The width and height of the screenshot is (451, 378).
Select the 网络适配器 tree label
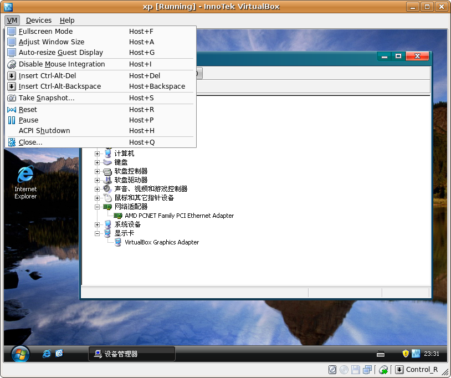pyautogui.click(x=131, y=207)
